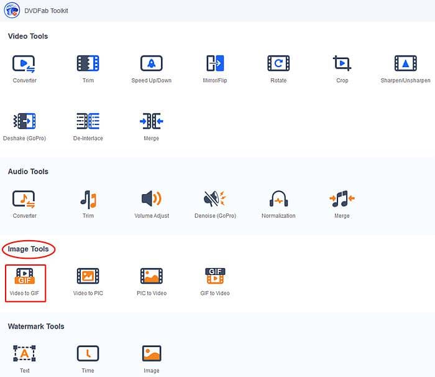Open the Volume Adjust tool
Image resolution: width=435 pixels, height=377 pixels.
[x=152, y=205]
